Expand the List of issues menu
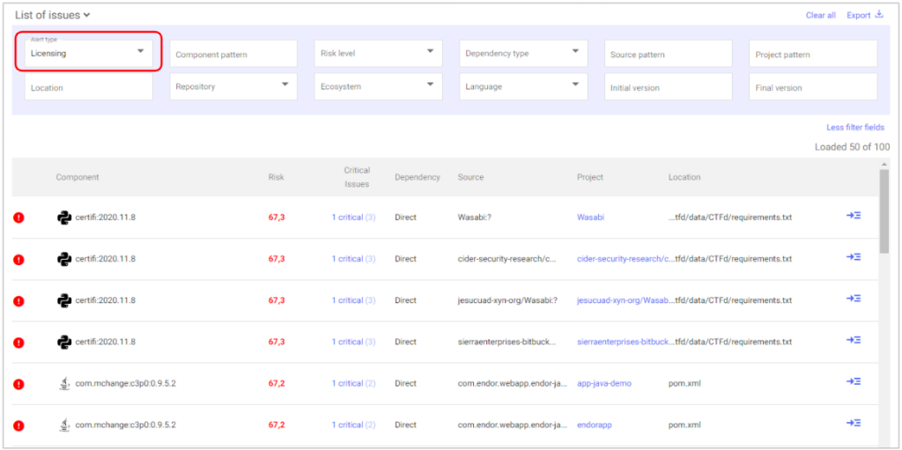Image resolution: width=902 pixels, height=450 pixels. (52, 15)
